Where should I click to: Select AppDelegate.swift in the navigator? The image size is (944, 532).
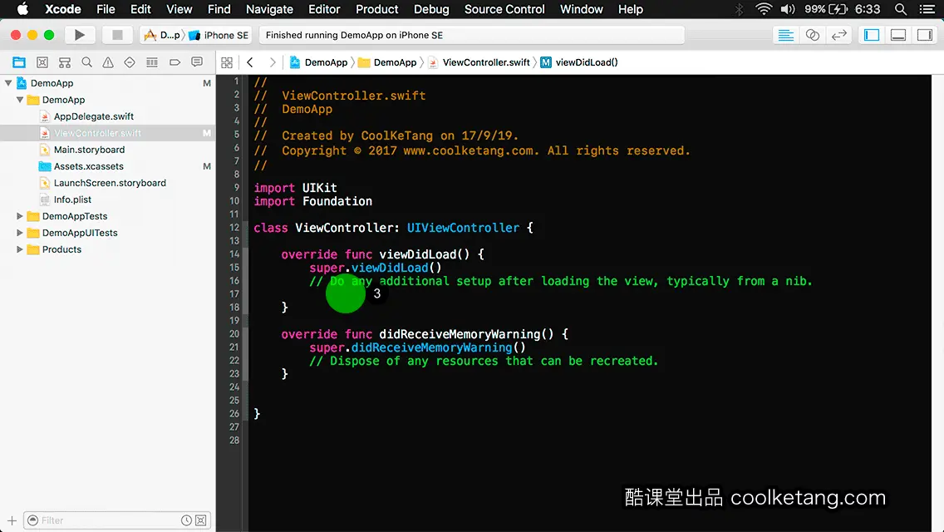(94, 116)
